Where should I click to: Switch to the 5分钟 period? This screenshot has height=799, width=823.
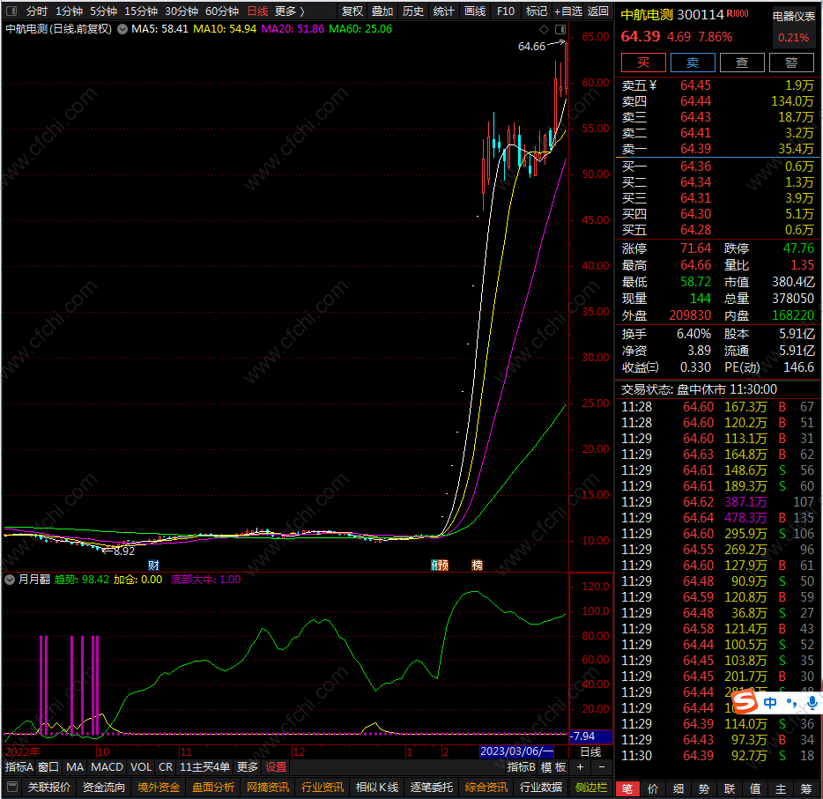[103, 11]
